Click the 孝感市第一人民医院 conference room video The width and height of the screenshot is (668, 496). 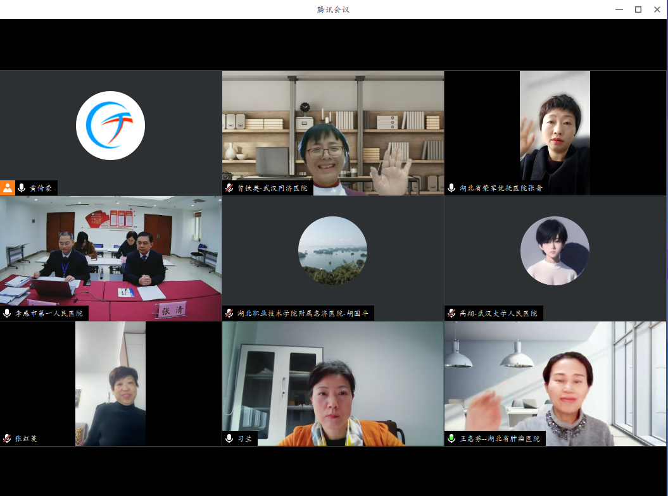point(111,253)
